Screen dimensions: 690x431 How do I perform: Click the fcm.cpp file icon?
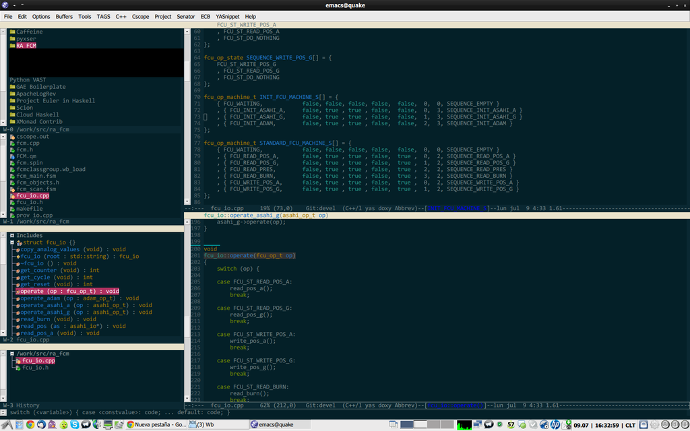[x=12, y=143]
